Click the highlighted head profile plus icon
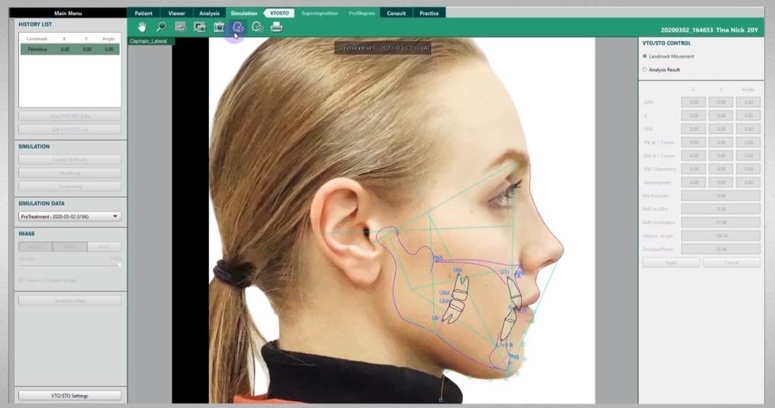 238,27
